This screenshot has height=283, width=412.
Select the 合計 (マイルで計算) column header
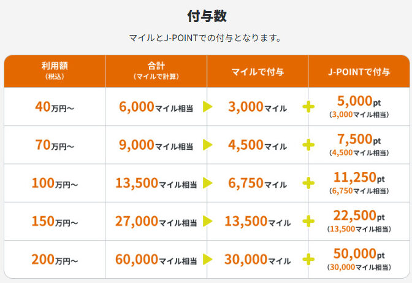tap(156, 71)
